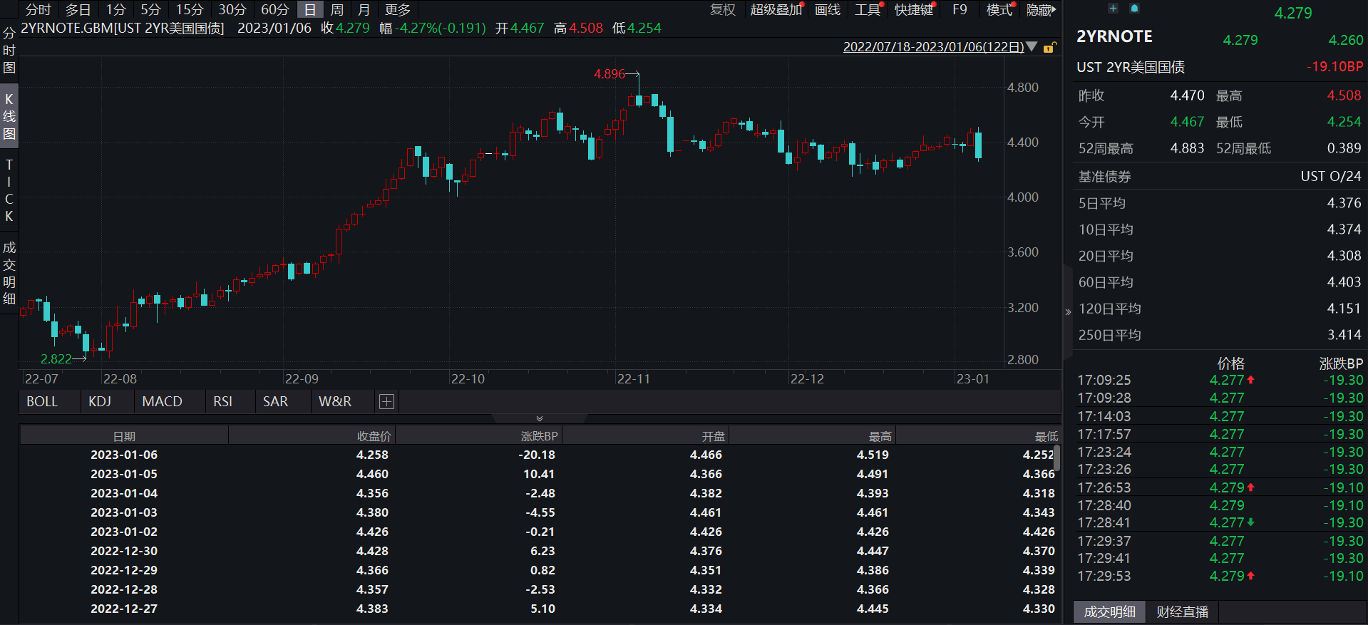Click the bell alert icon above 2YRNOTE
This screenshot has width=1368, height=625.
click(x=1134, y=9)
